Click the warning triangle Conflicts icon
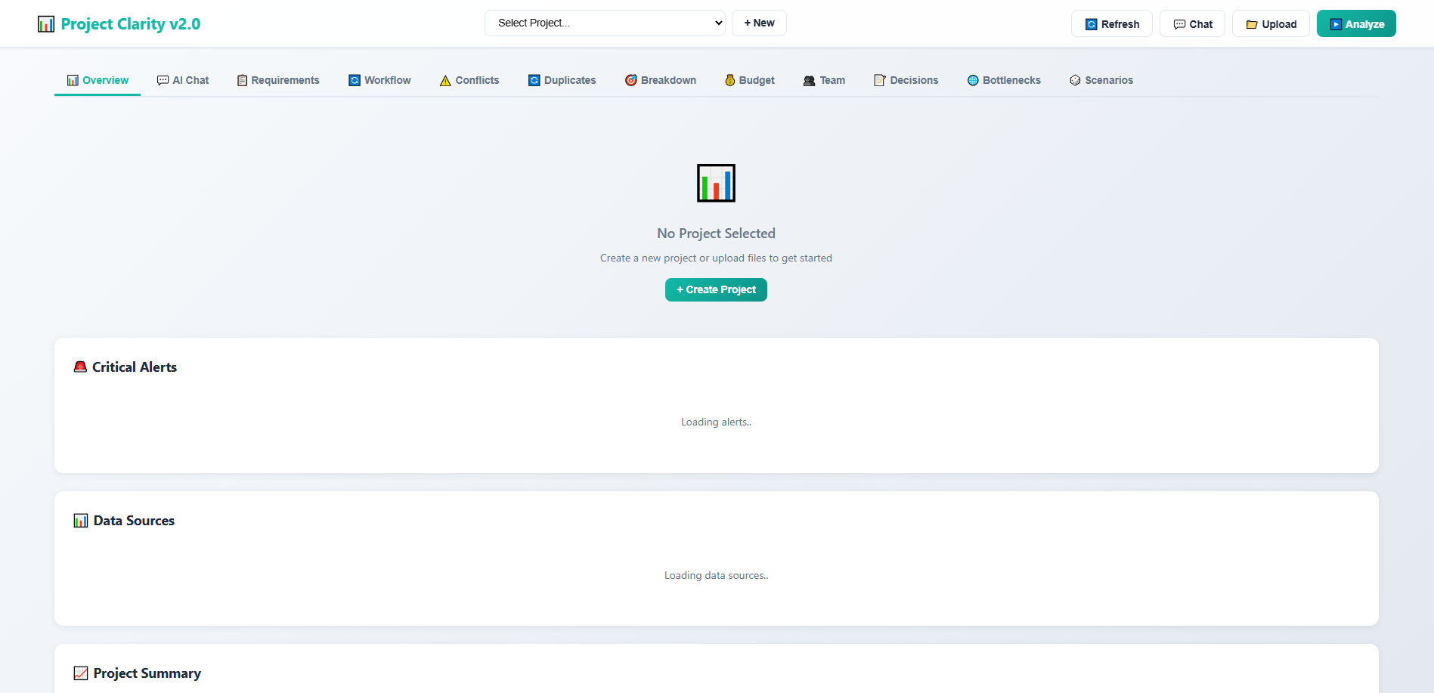This screenshot has width=1434, height=693. [445, 81]
